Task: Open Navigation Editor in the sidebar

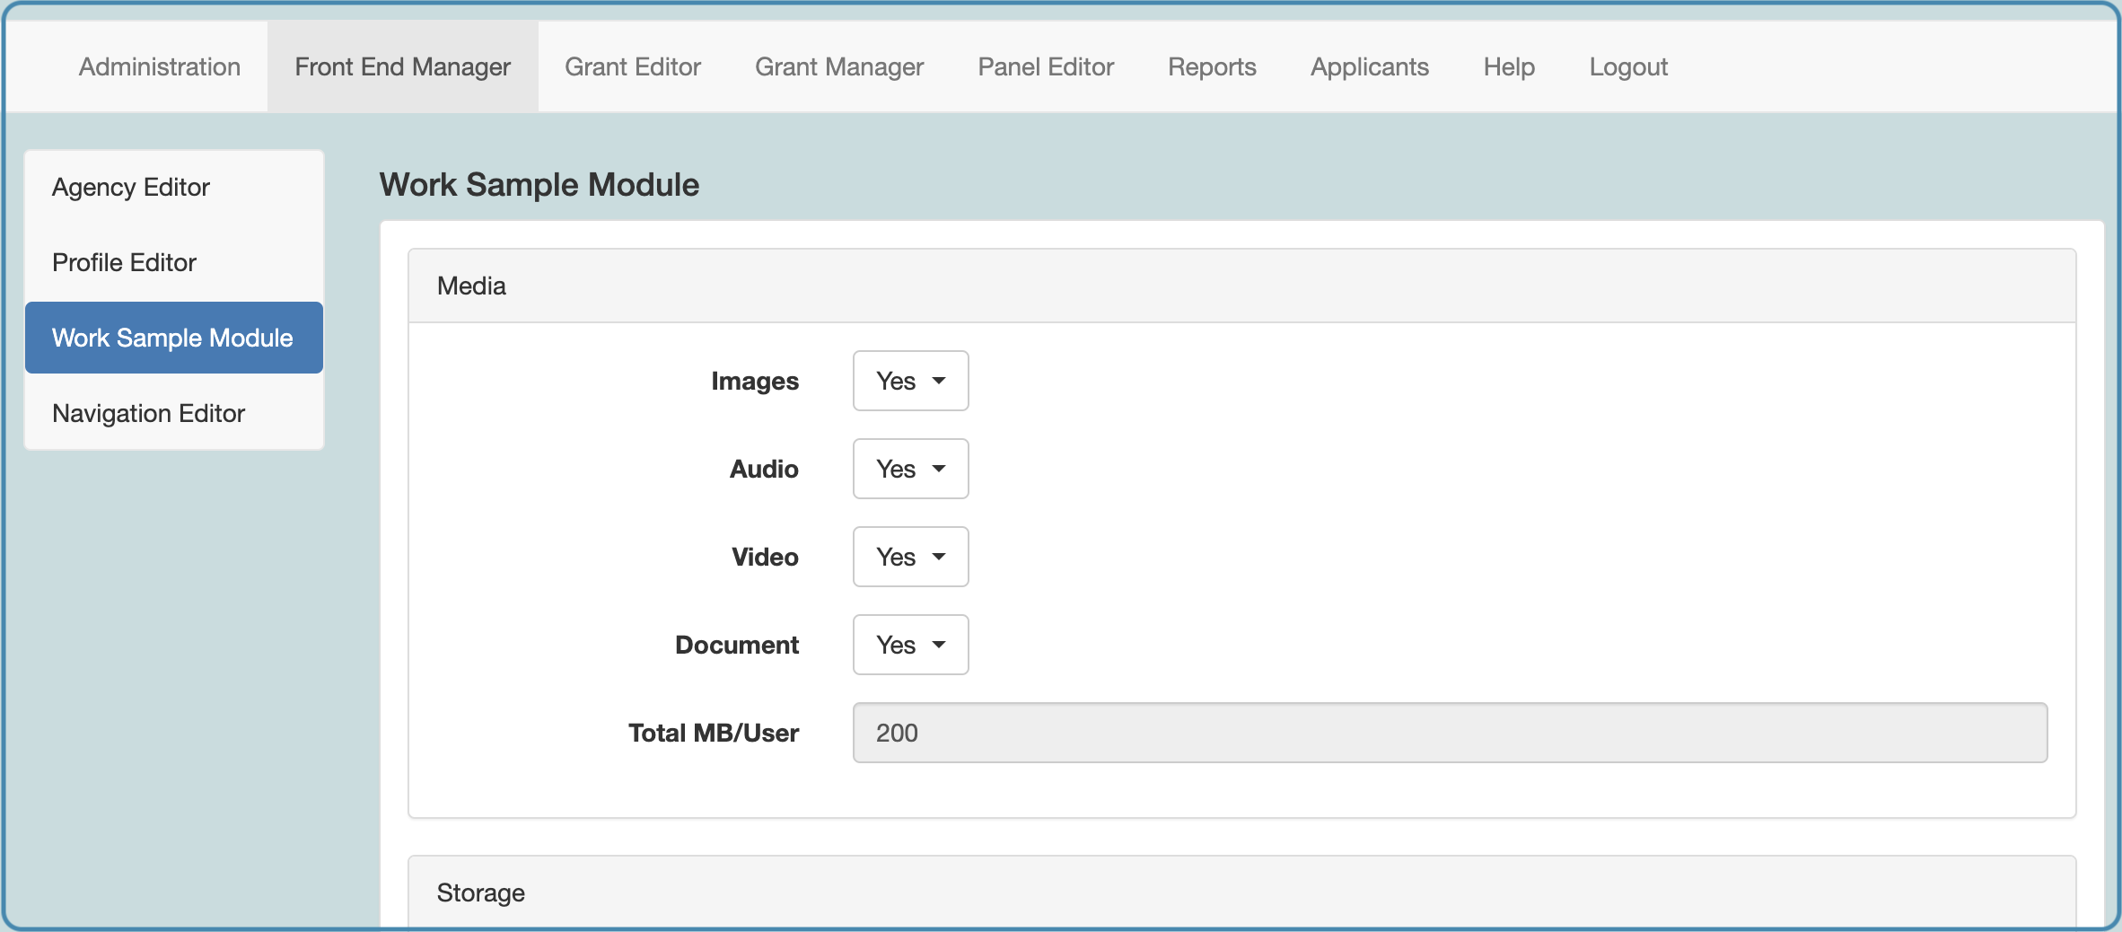Action: (174, 413)
